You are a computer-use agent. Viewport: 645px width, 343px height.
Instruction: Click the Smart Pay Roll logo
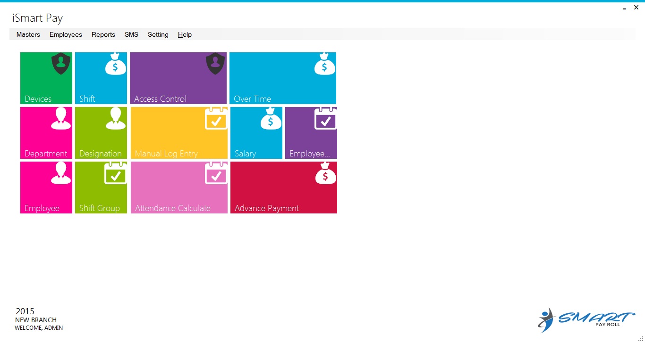click(x=586, y=320)
